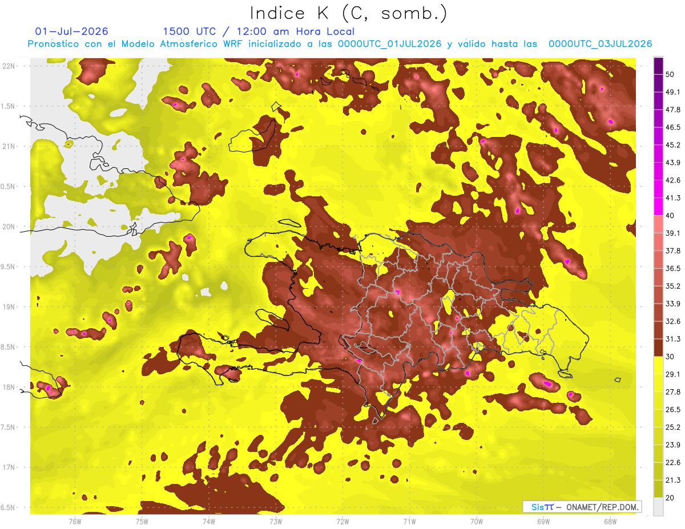Click the "32.6" legend value
The height and width of the screenshot is (529, 685).
672,321
